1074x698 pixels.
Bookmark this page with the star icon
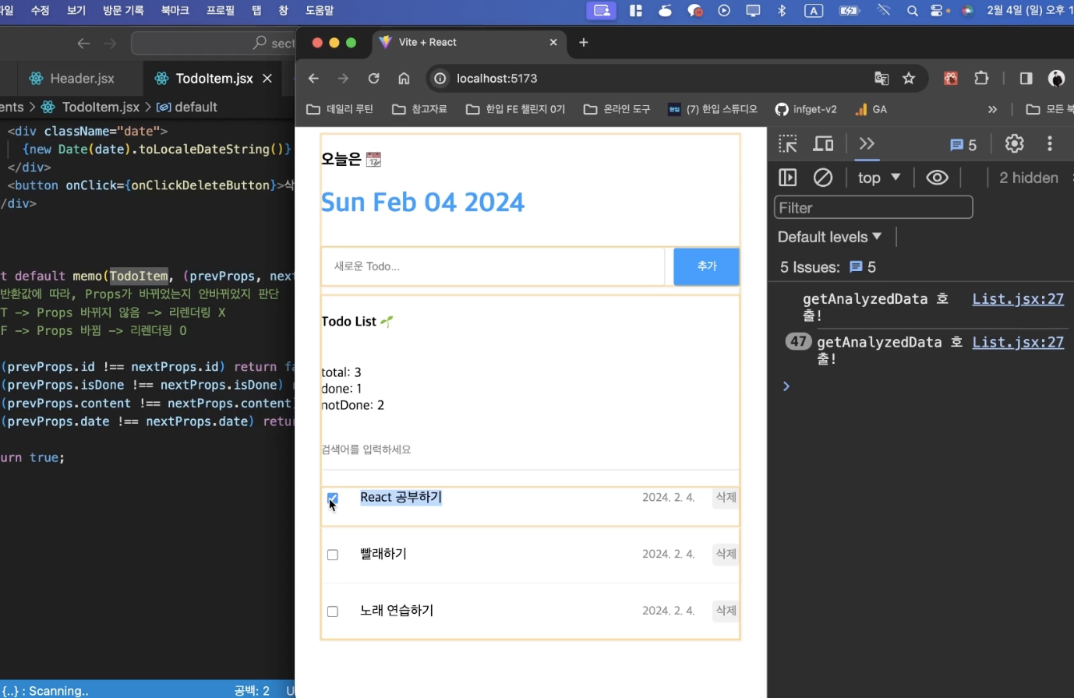tap(908, 78)
